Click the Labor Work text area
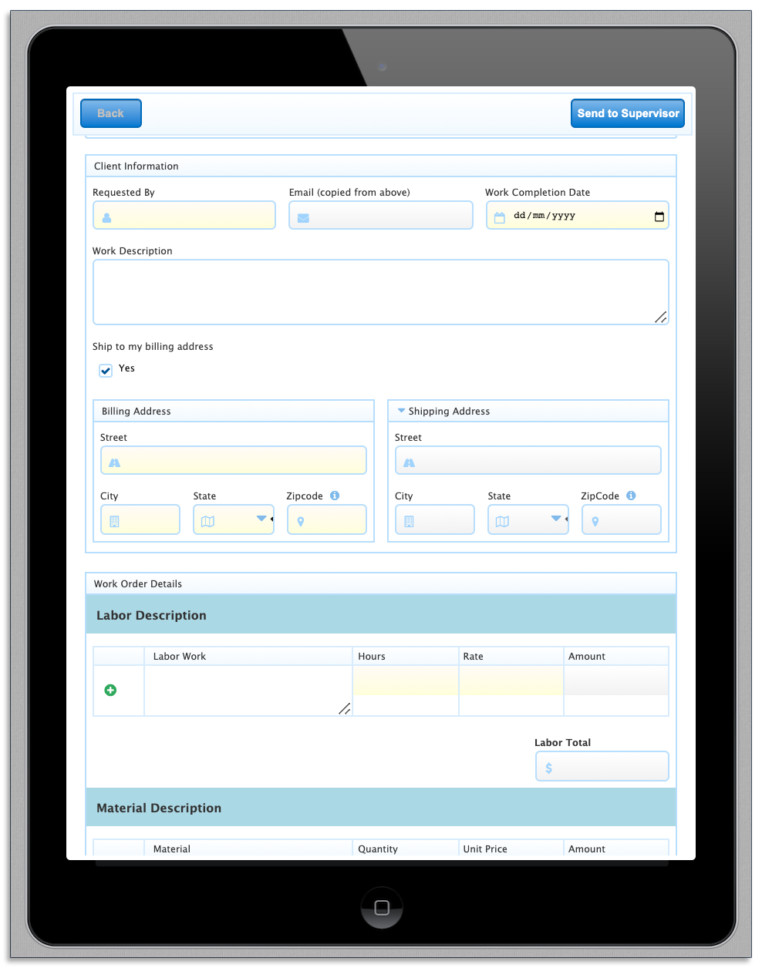Viewport: 762px width, 968px height. (248, 691)
